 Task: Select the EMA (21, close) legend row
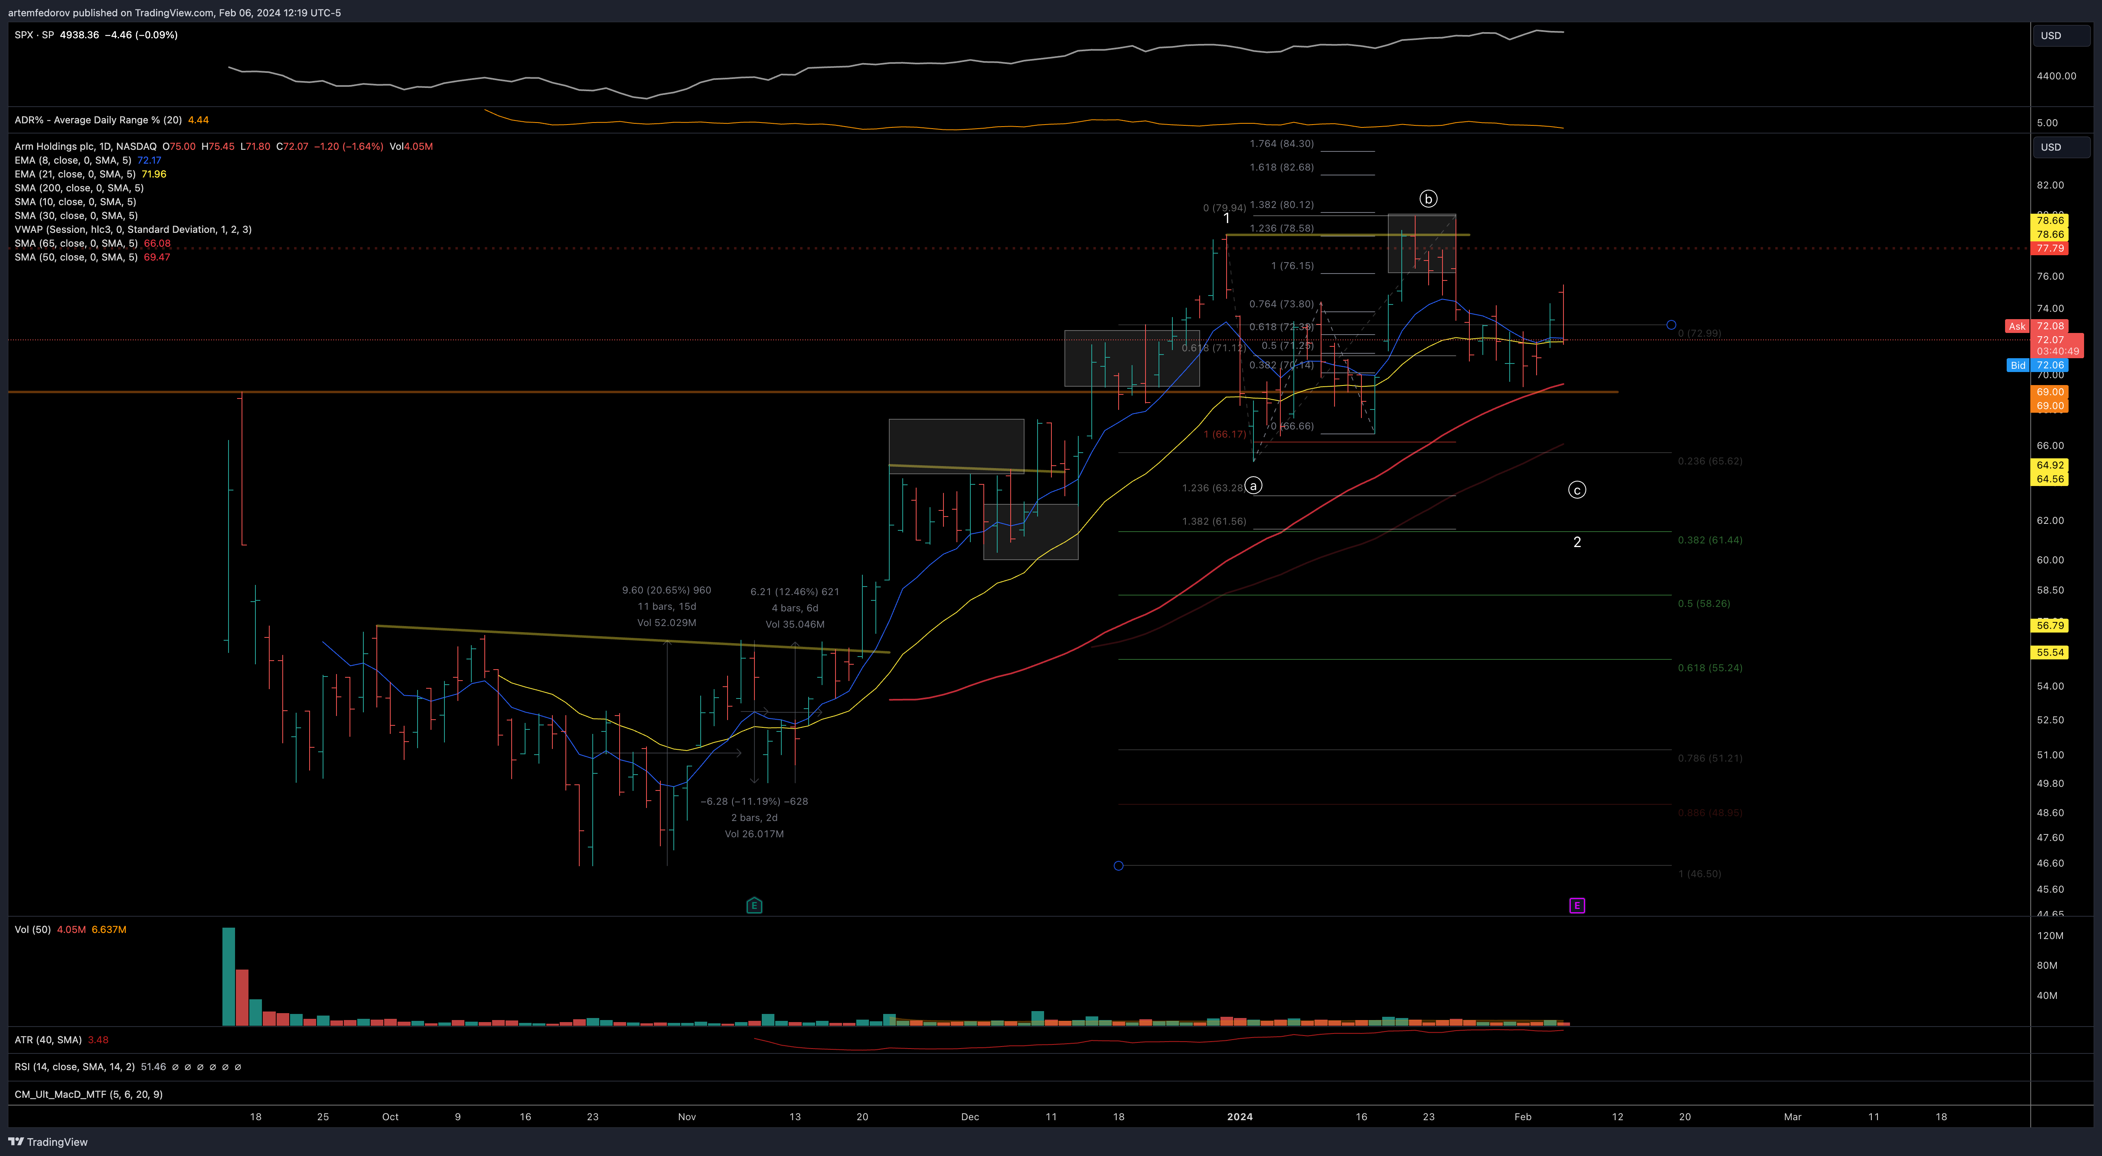90,175
